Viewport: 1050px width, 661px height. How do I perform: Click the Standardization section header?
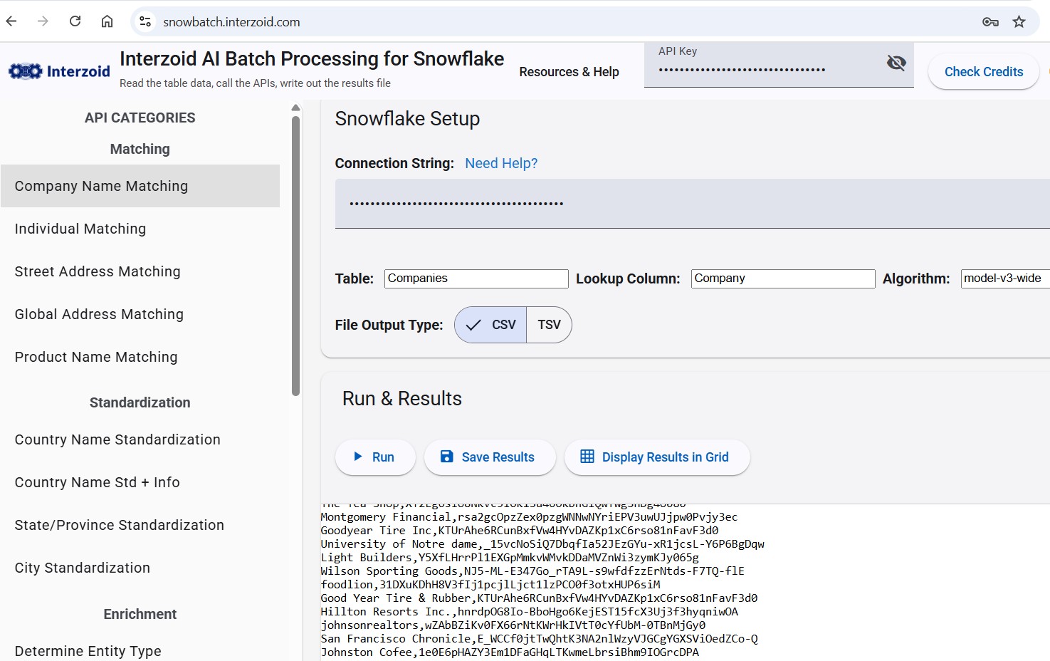tap(140, 402)
